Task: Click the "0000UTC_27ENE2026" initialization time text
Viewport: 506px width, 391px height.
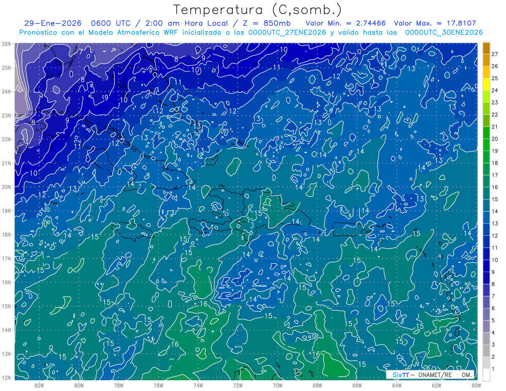Action: click(287, 32)
